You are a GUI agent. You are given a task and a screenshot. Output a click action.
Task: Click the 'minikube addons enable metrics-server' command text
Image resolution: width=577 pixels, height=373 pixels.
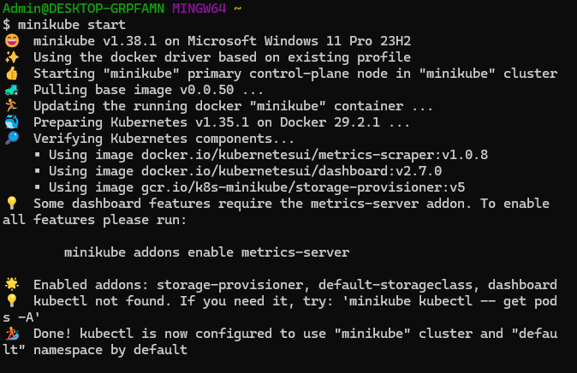206,252
